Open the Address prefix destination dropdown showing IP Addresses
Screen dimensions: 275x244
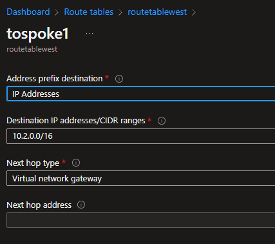[x=141, y=94]
